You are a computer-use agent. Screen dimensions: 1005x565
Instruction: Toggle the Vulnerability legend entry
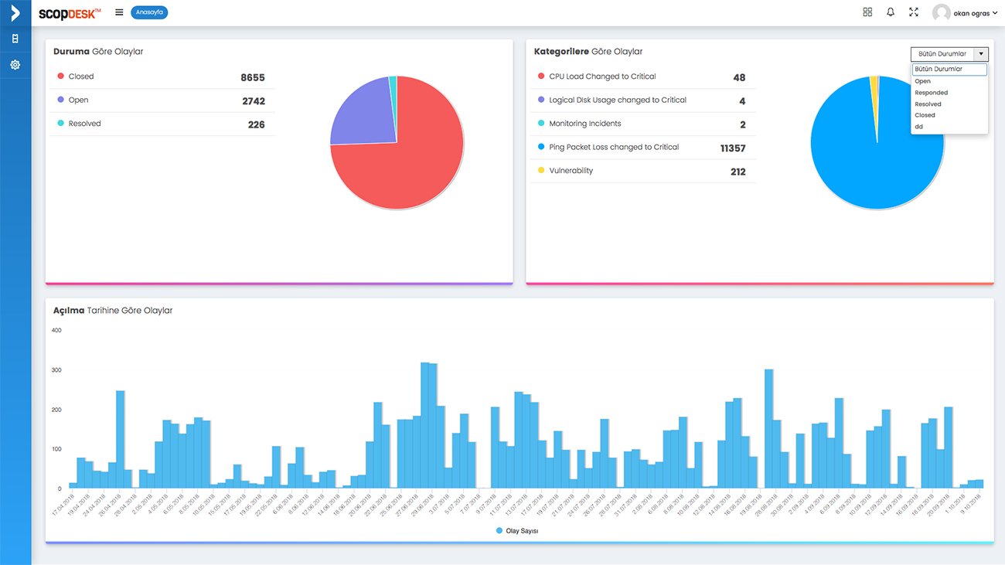pos(571,171)
